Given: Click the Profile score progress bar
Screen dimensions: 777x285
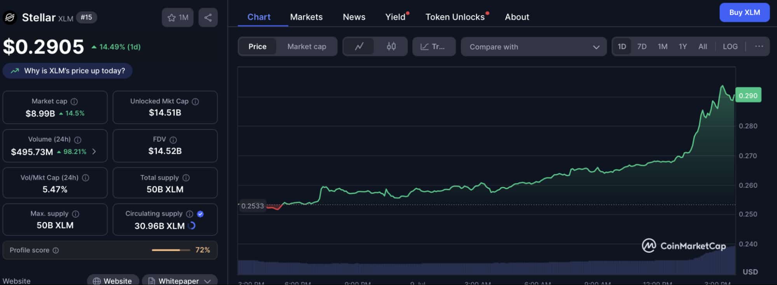Looking at the screenshot, I should pos(171,250).
